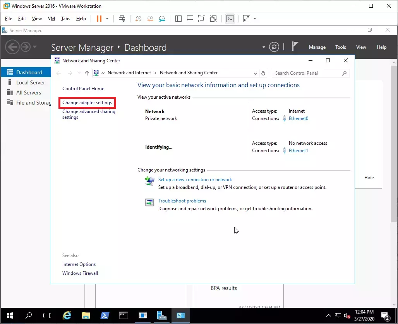Send Ctrl+Alt+Del to the virtual machine
398x324 pixels.
point(122,19)
